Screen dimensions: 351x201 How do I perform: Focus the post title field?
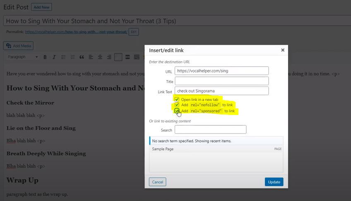(x=177, y=21)
